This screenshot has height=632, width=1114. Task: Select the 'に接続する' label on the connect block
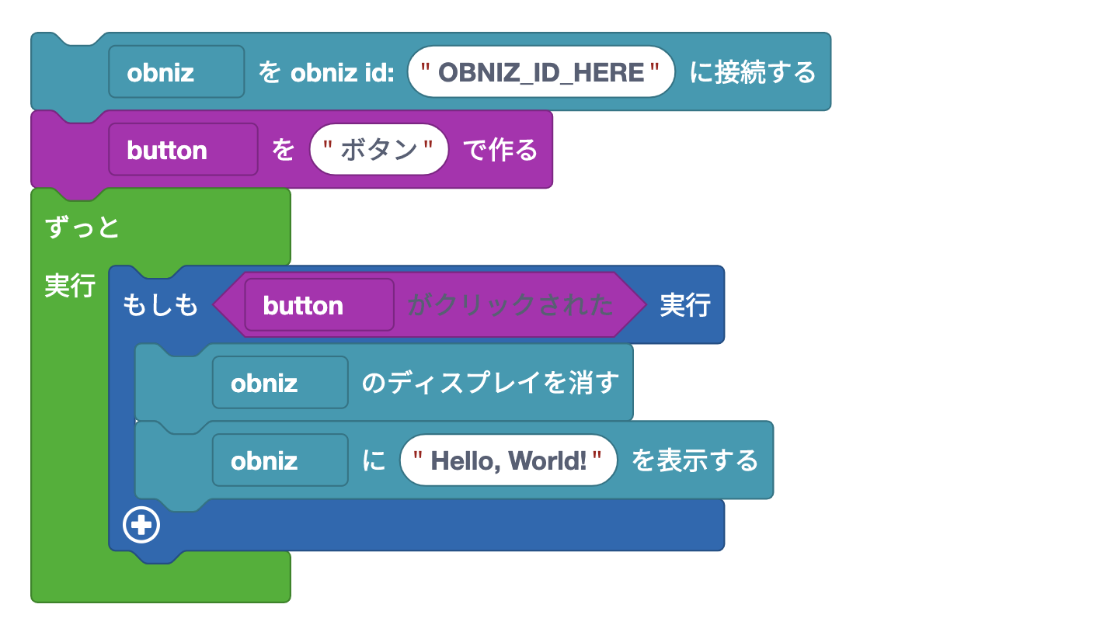point(752,72)
